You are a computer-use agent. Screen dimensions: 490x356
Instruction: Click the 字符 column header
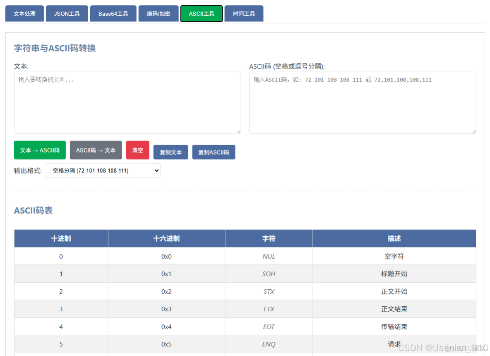tap(268, 238)
